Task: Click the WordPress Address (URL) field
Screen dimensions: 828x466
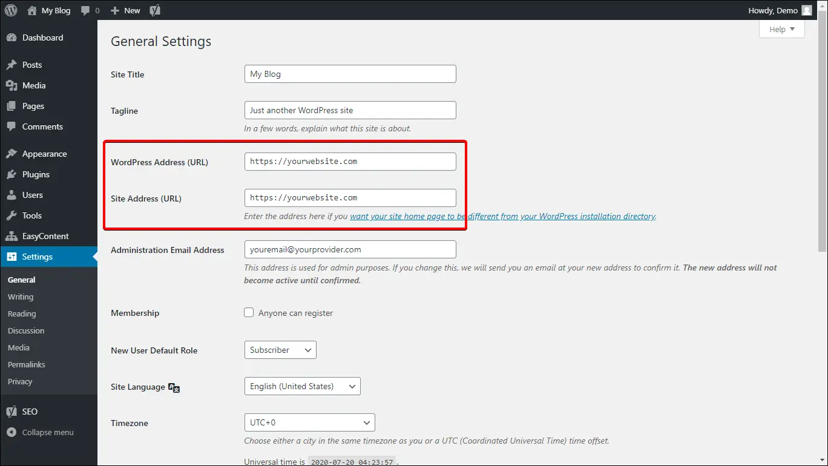Action: (350, 162)
